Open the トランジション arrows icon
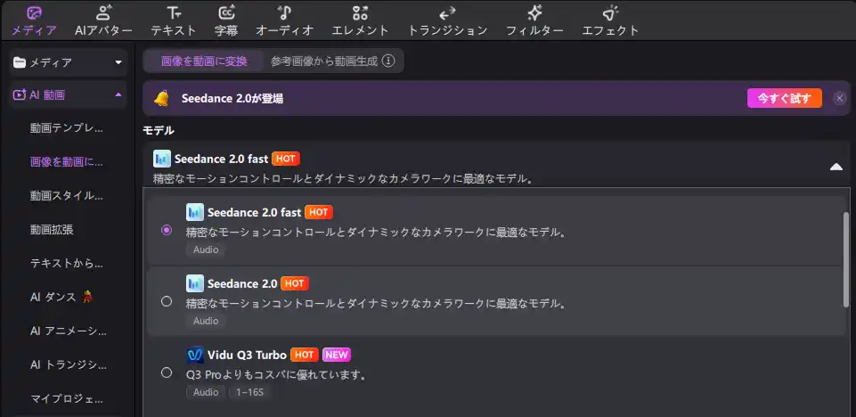The image size is (856, 417). click(x=447, y=13)
